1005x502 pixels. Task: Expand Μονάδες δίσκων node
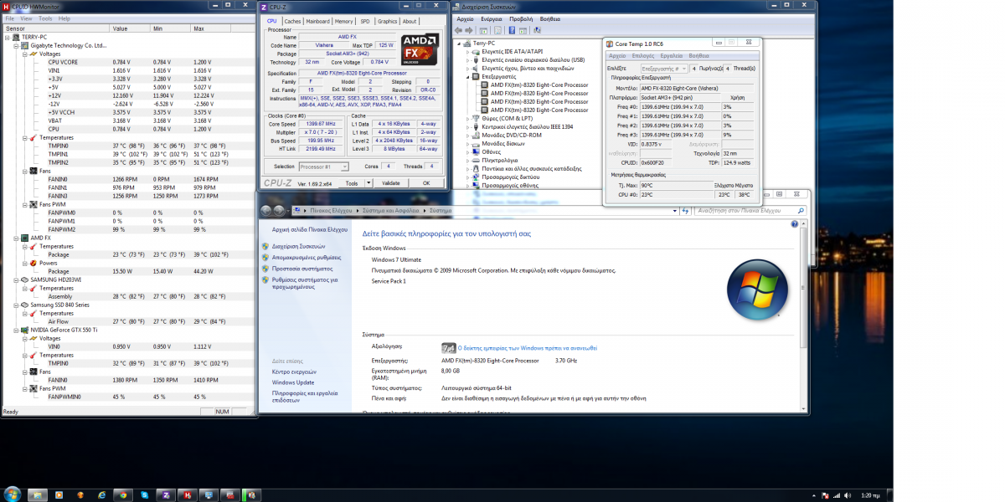coord(466,143)
